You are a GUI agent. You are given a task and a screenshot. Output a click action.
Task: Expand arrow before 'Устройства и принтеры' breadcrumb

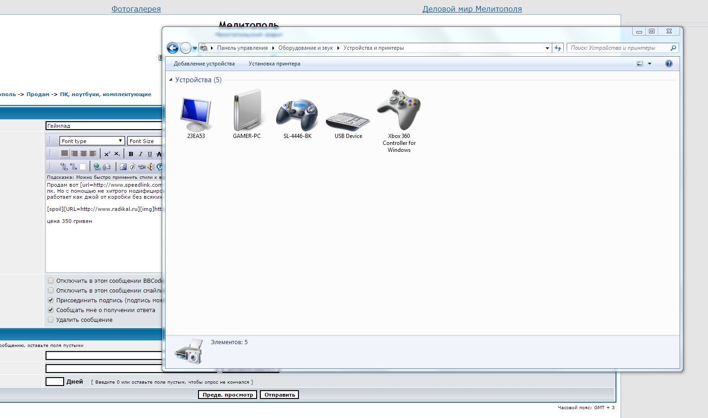point(338,48)
